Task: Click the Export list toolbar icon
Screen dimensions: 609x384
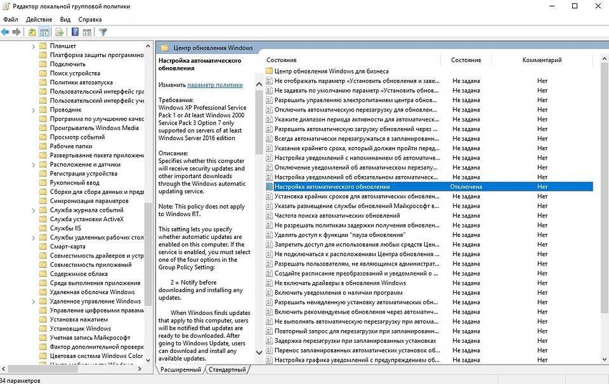Action: click(x=61, y=32)
